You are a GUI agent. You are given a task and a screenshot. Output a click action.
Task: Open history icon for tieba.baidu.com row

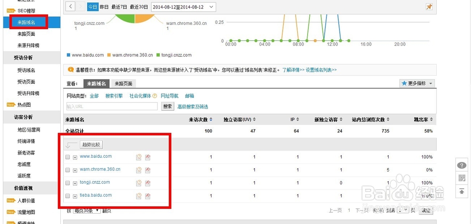point(139,196)
